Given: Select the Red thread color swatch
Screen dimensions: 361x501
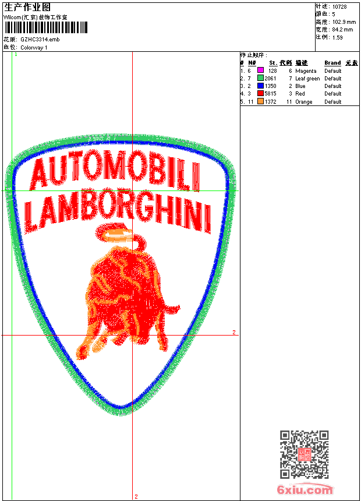Looking at the screenshot, I should click(260, 93).
